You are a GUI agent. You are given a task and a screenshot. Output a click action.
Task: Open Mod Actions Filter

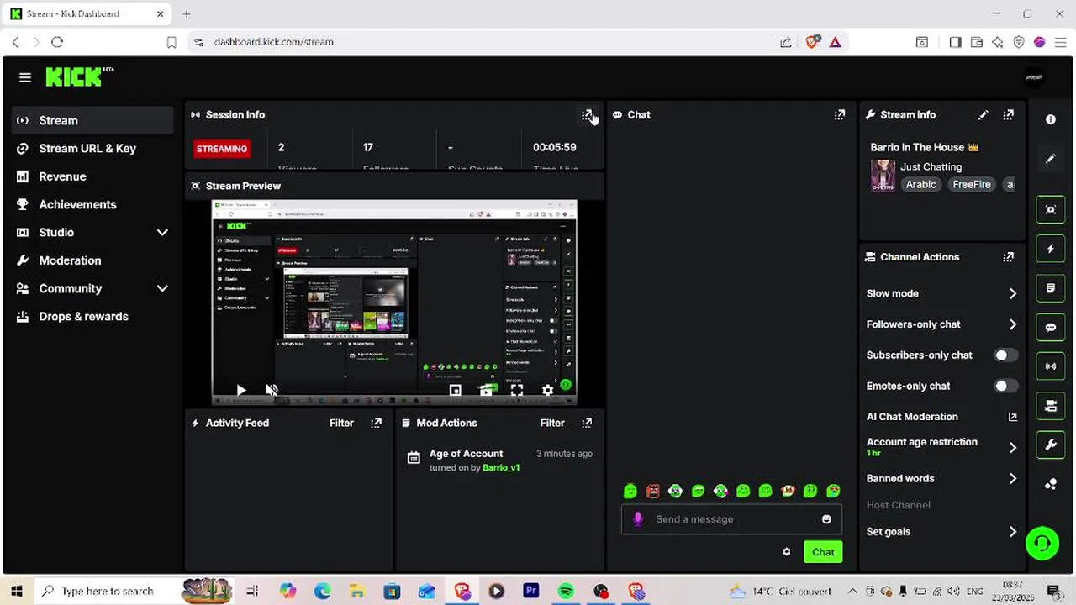552,423
